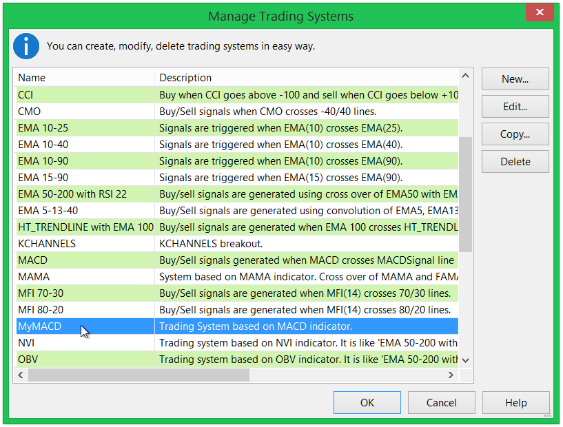563x427 pixels.
Task: Delete the selected trading system
Action: (x=515, y=161)
